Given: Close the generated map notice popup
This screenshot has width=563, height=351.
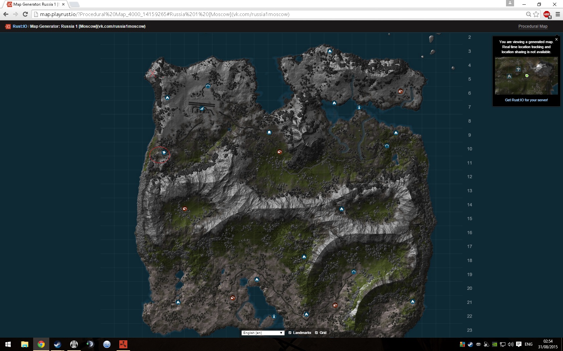Looking at the screenshot, I should (556, 39).
